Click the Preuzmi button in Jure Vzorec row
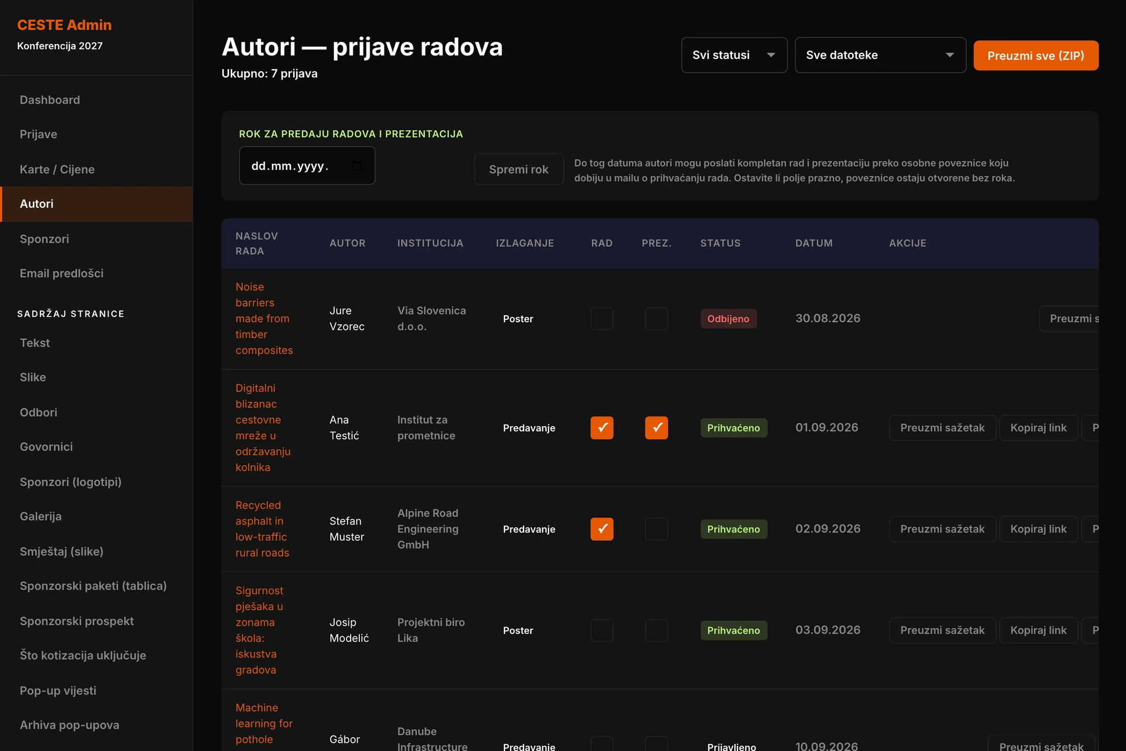The height and width of the screenshot is (751, 1126). [1069, 319]
